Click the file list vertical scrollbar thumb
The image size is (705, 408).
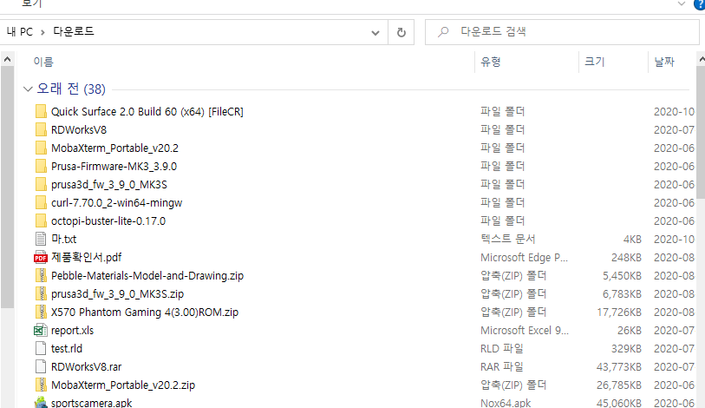pyautogui.click(x=701, y=131)
